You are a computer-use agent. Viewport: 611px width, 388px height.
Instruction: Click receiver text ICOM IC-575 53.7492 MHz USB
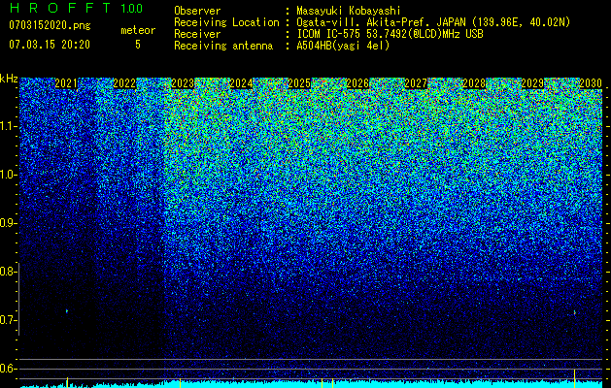click(390, 34)
